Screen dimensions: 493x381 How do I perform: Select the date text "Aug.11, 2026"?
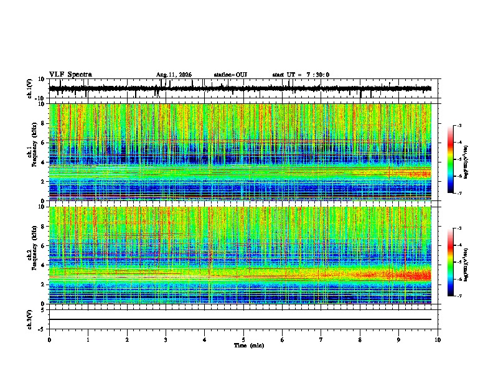[174, 75]
